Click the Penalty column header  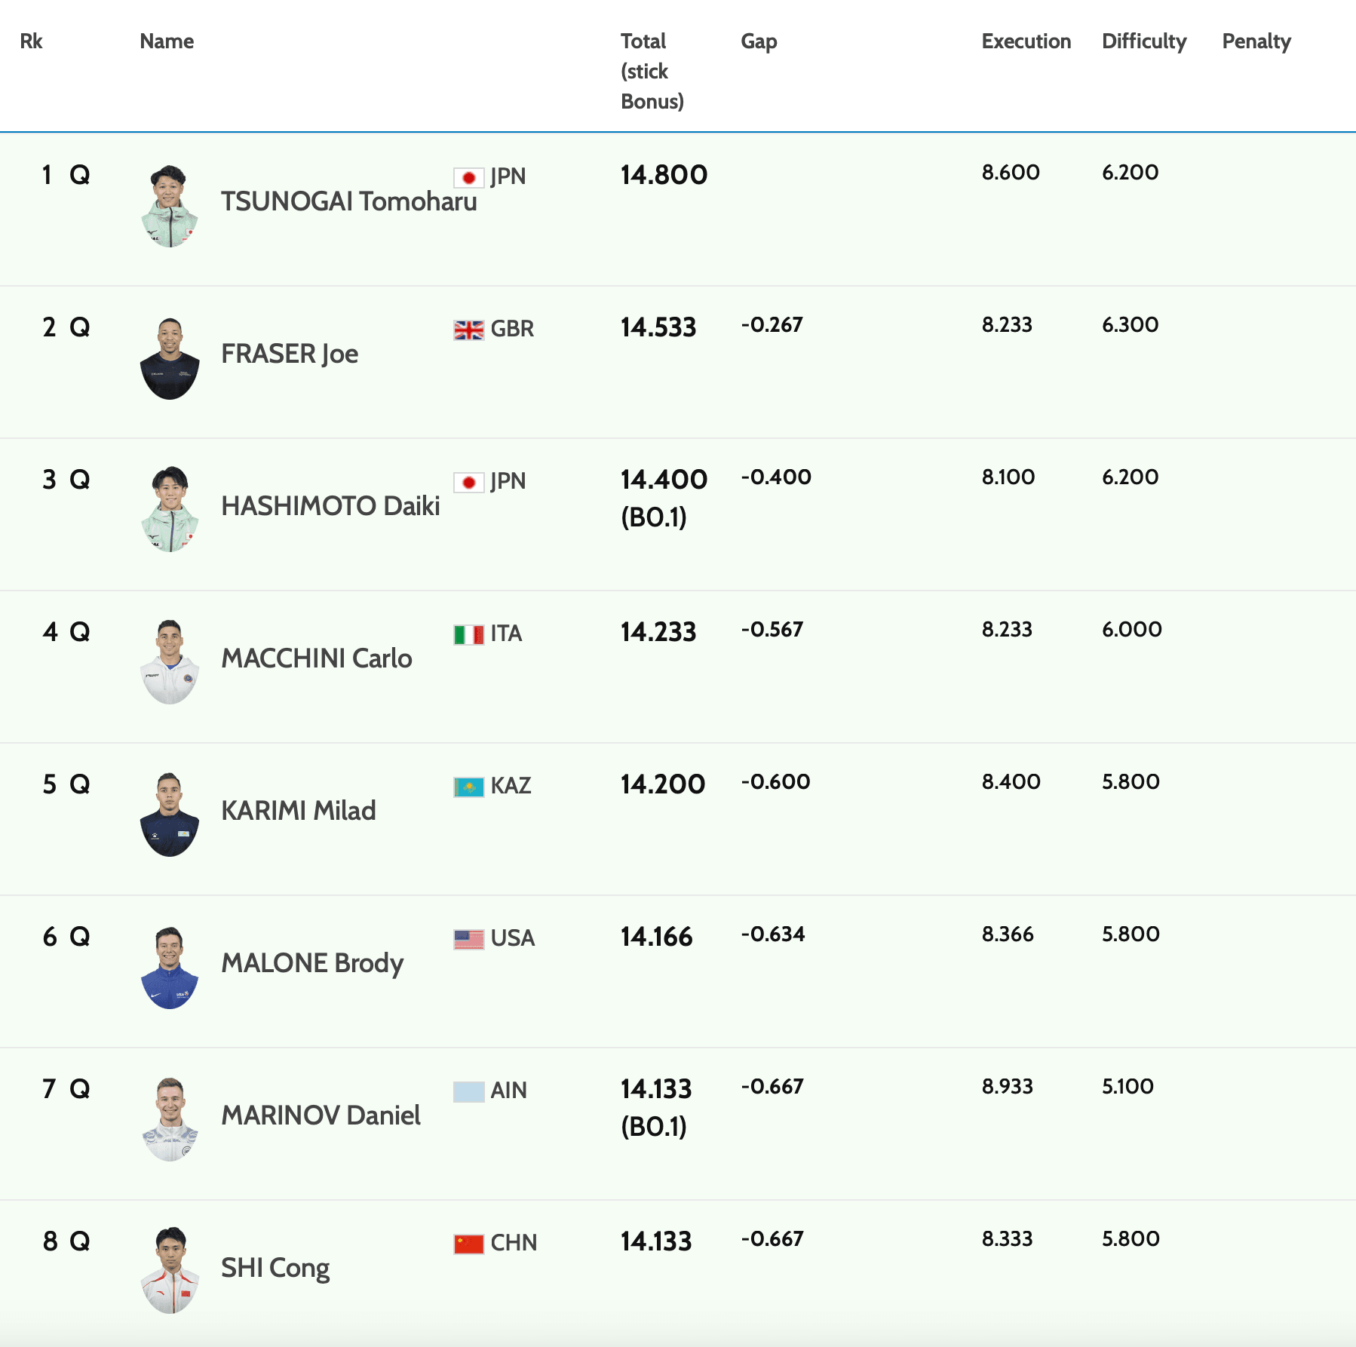(1256, 41)
